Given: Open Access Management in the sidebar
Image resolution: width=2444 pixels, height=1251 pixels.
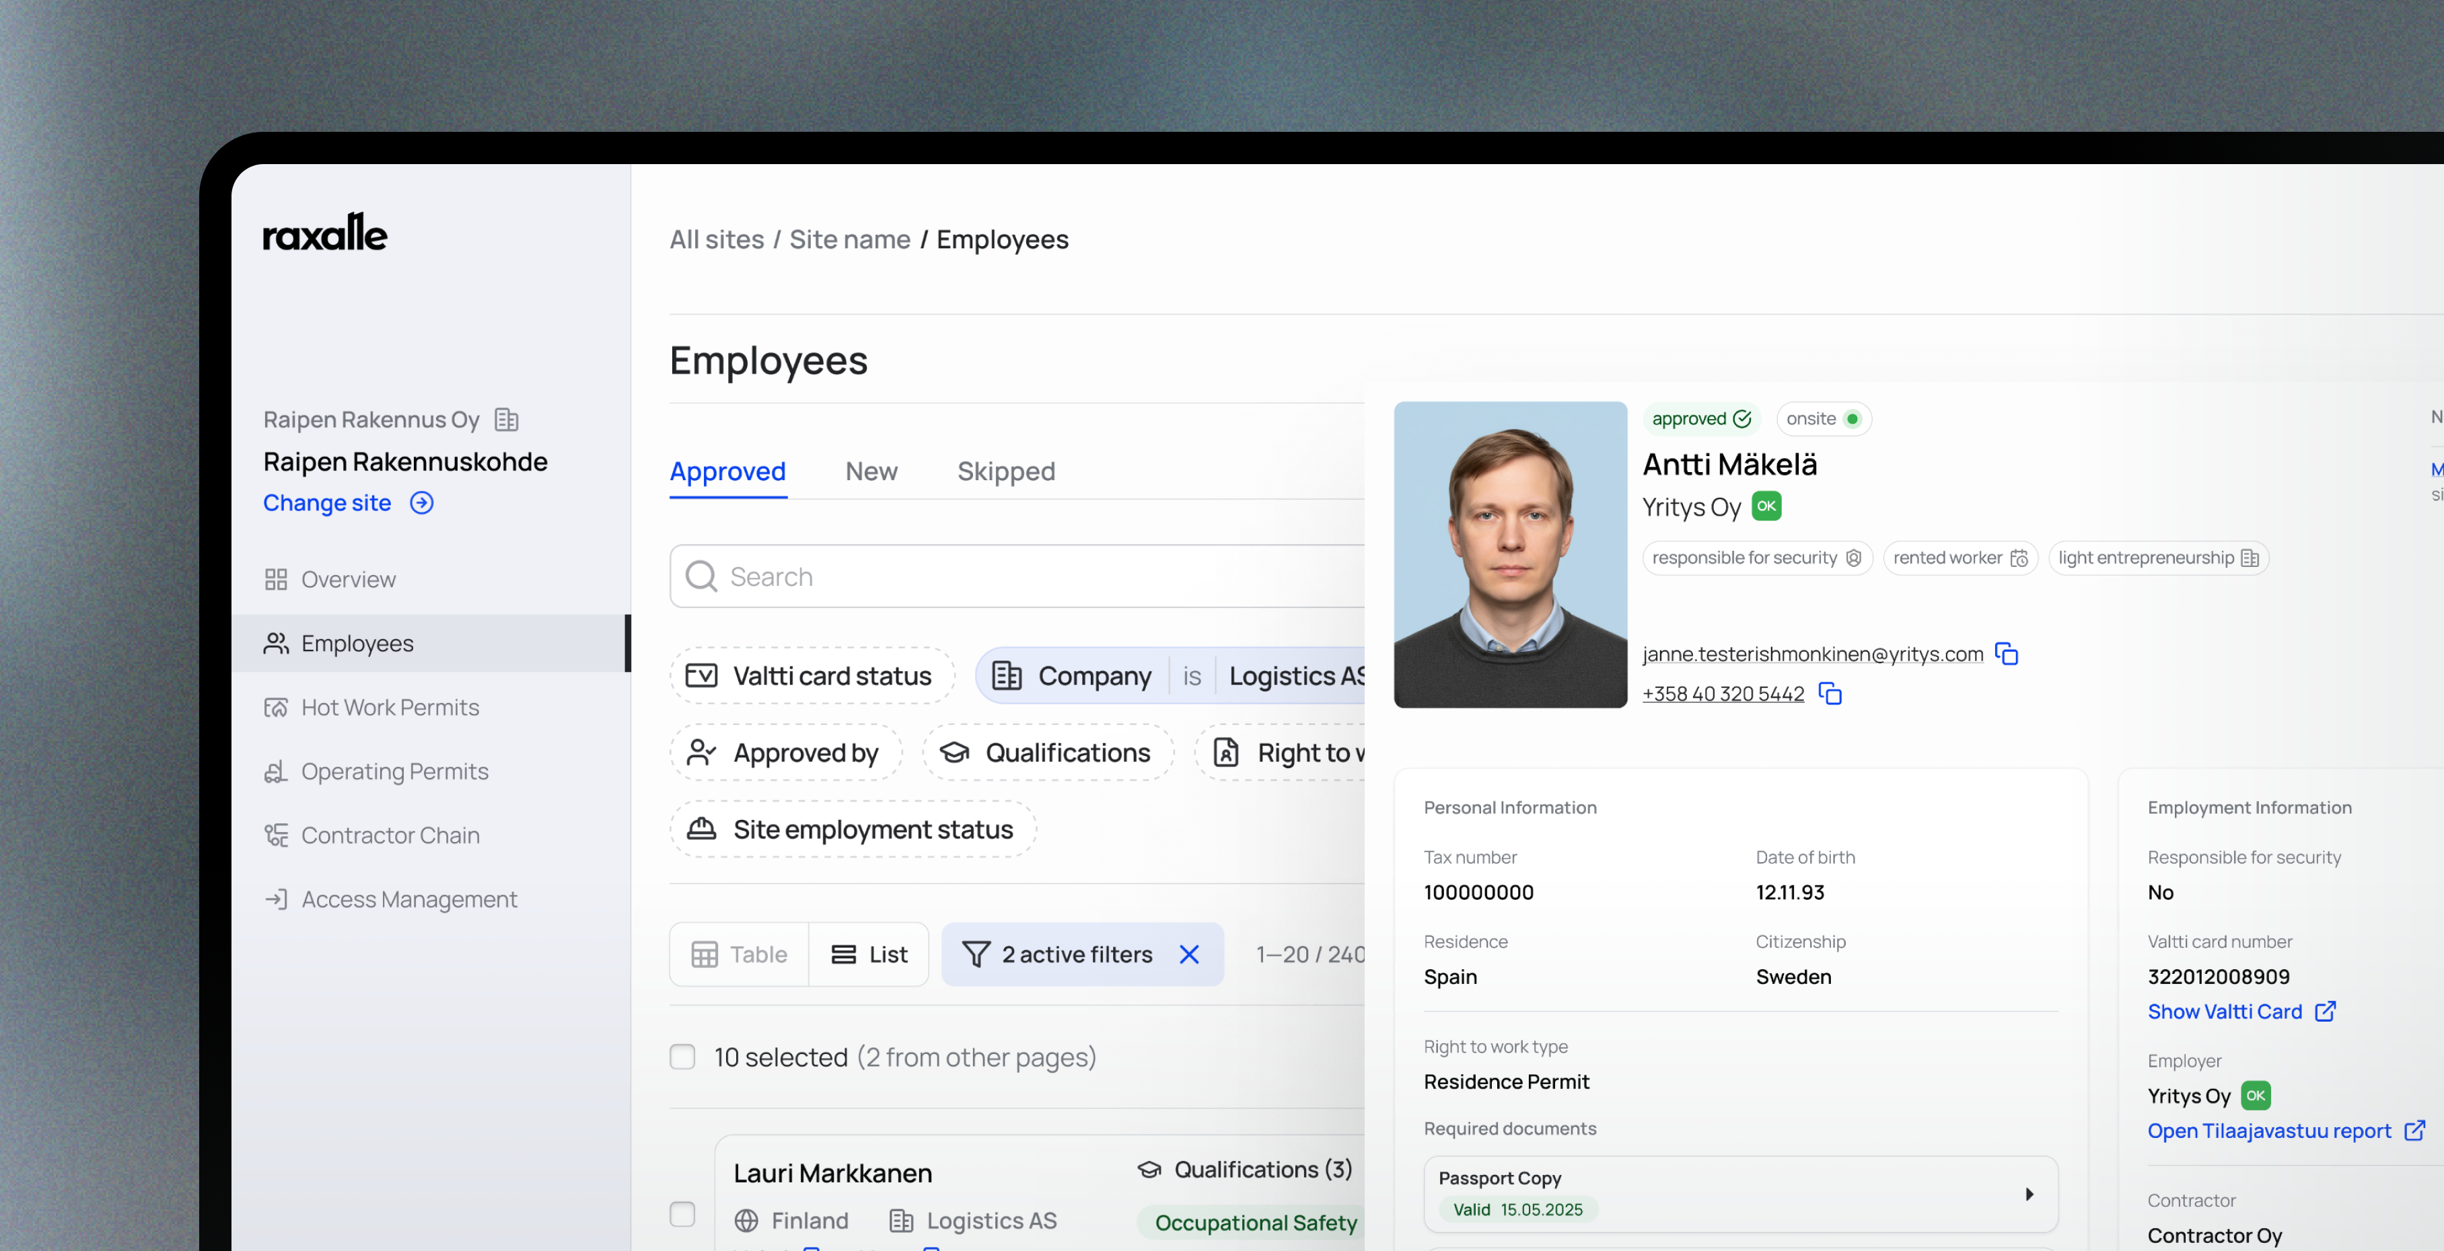Looking at the screenshot, I should pos(431,899).
